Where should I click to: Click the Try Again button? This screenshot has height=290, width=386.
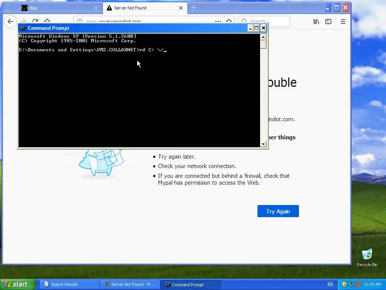pyautogui.click(x=278, y=211)
